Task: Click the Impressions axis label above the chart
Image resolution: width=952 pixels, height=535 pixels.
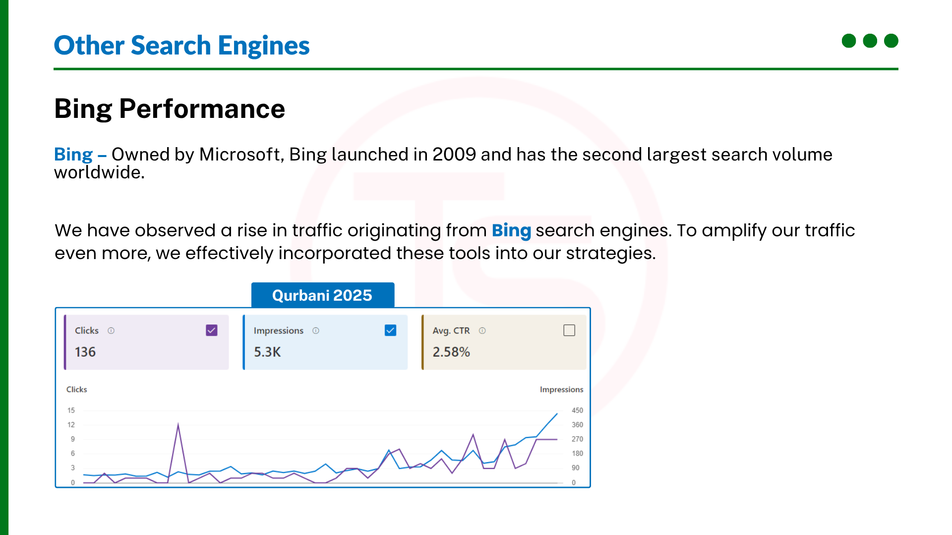Action: coord(561,389)
